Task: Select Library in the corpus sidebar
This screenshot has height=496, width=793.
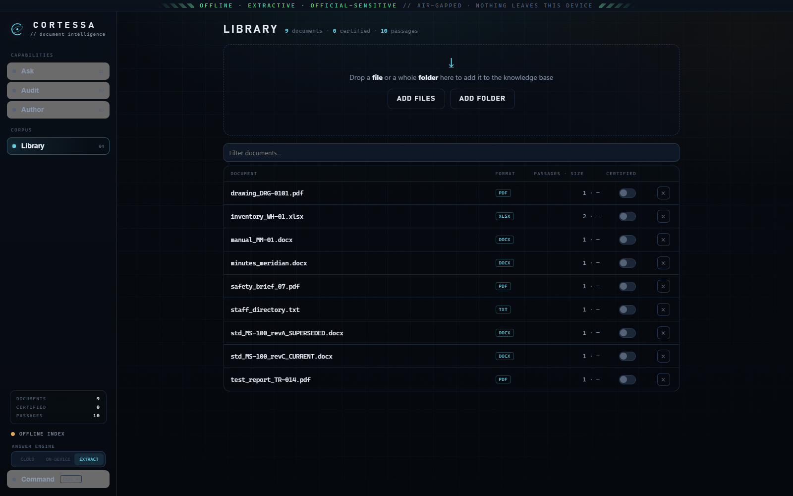Action: click(58, 146)
